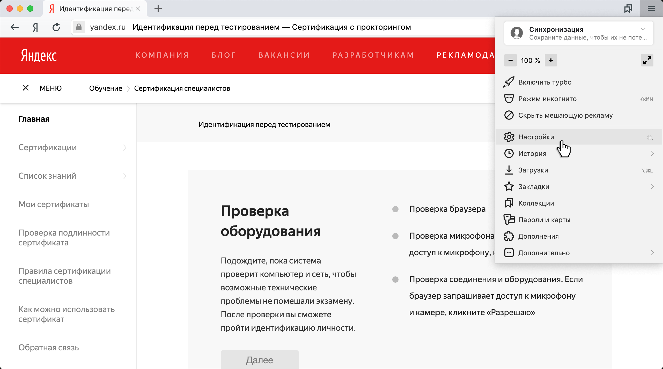Viewport: 663px width, 369px height.
Task: Expand the Синхронизация dropdown chevron
Action: coord(643,29)
